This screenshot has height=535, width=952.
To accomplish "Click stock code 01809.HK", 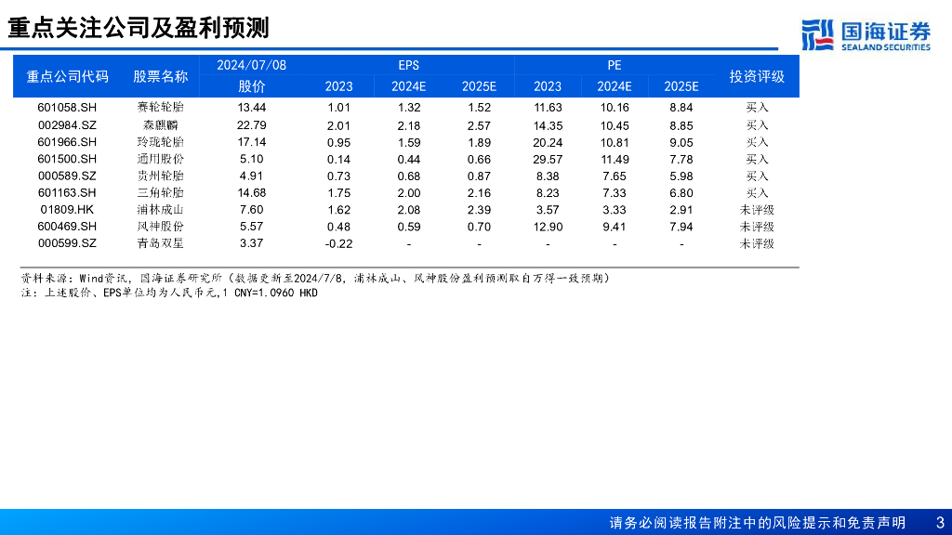I will [x=67, y=210].
